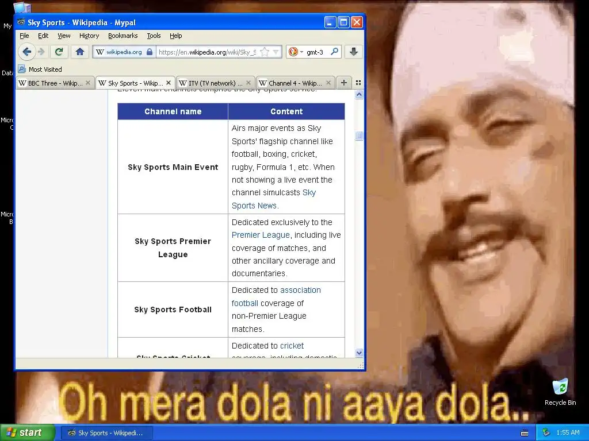Click the Sky Sports Main Event cell
Viewport: 589px width, 441px height.
pyautogui.click(x=173, y=167)
